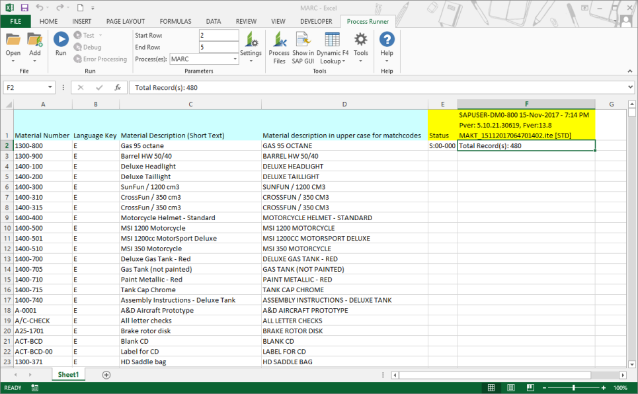
Task: Open the FILE menu tab
Action: tap(15, 21)
